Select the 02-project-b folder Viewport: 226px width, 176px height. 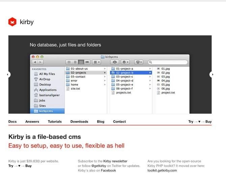[131, 73]
